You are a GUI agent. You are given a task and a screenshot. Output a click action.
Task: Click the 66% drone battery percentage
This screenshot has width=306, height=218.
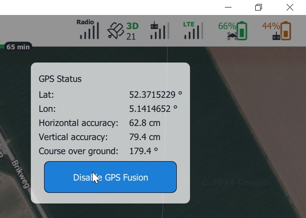click(x=227, y=26)
